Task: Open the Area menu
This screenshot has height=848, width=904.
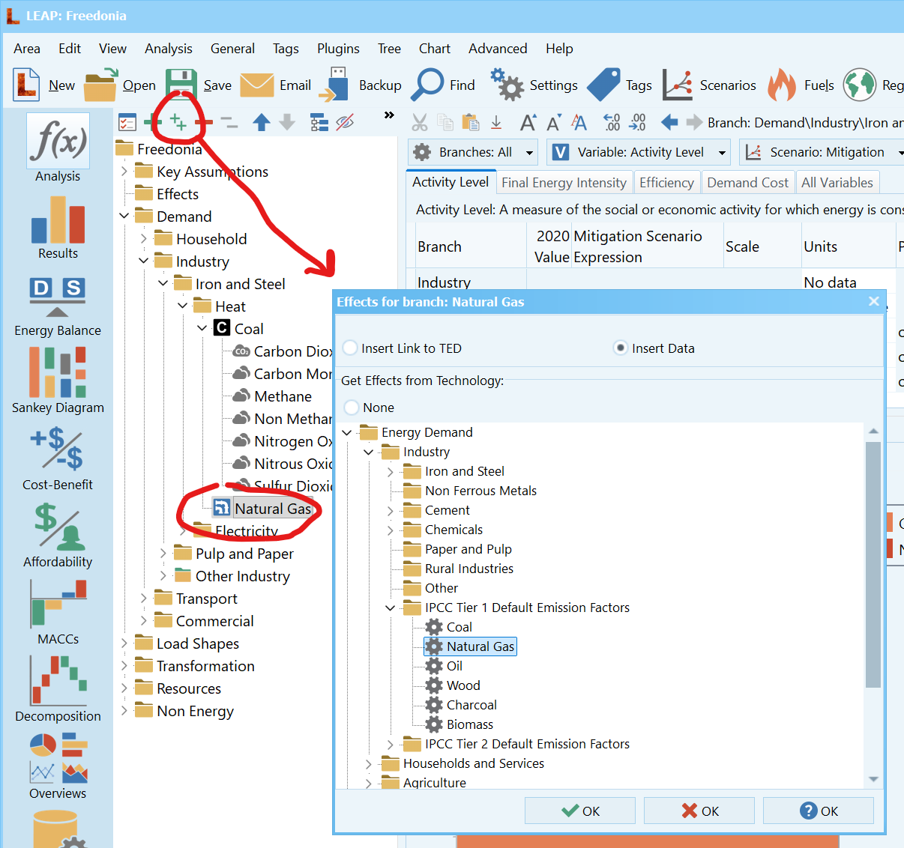Action: pyautogui.click(x=27, y=49)
